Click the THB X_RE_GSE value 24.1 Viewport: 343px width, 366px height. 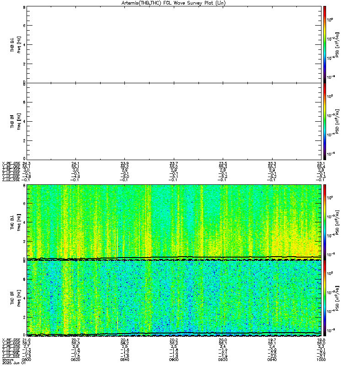pyautogui.click(x=75, y=163)
